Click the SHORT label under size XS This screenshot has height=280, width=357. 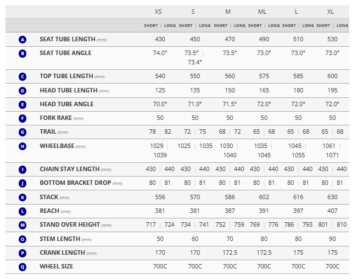tap(150, 26)
